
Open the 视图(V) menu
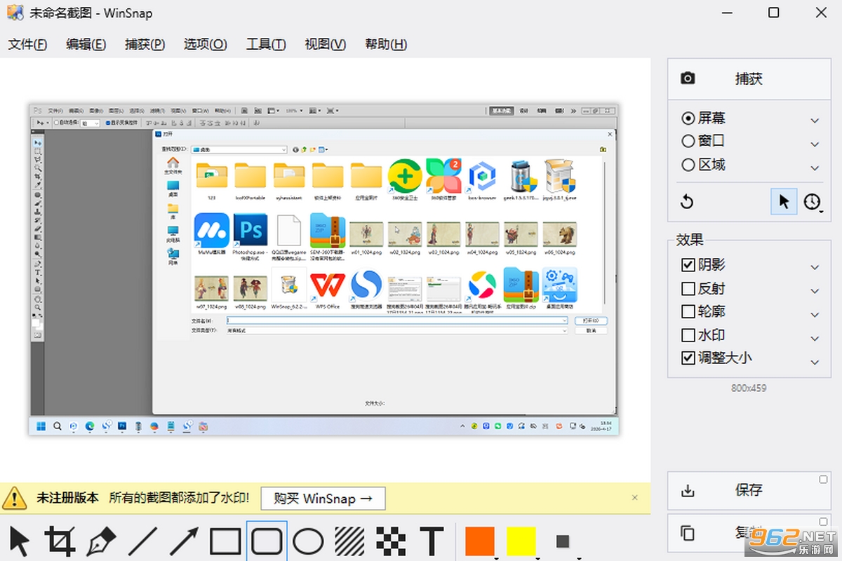coord(326,44)
